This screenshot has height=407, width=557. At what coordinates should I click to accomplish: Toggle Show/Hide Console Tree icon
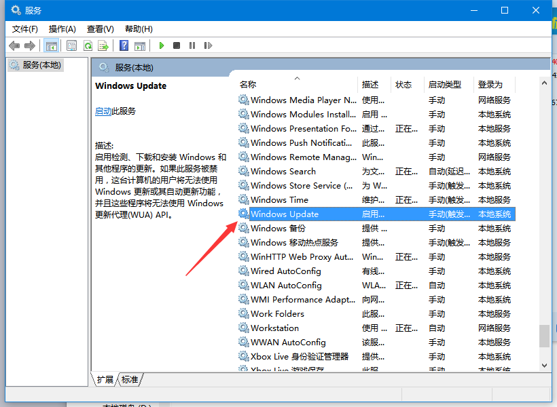point(51,45)
